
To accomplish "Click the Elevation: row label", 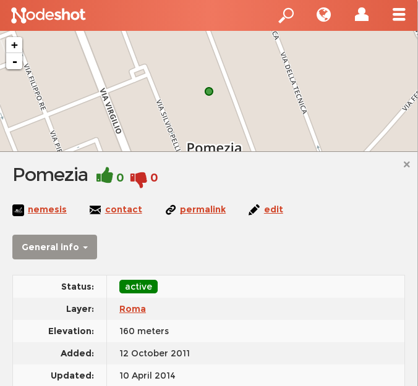I will (x=71, y=331).
